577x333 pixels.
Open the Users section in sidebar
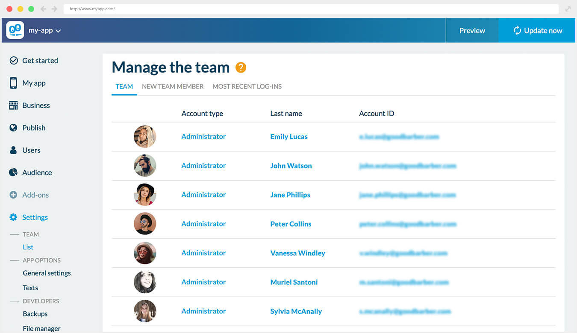click(31, 150)
